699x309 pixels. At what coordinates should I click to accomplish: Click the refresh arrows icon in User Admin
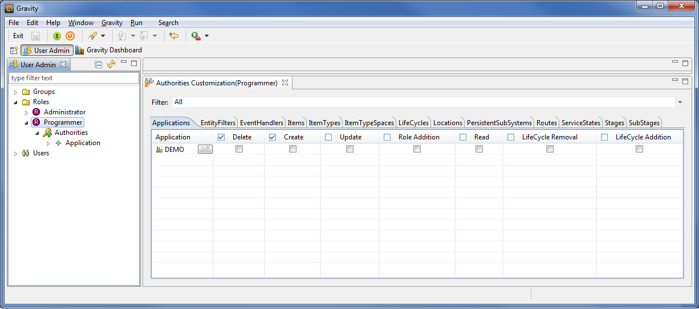click(111, 64)
